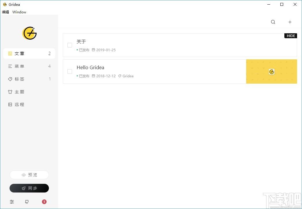Open the 标签 tags section

tap(29, 79)
